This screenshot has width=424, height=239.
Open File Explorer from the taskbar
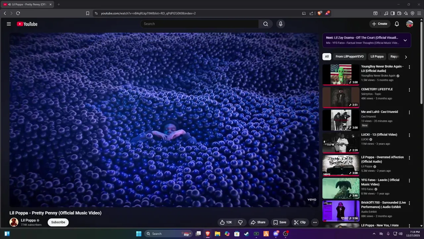217,234
